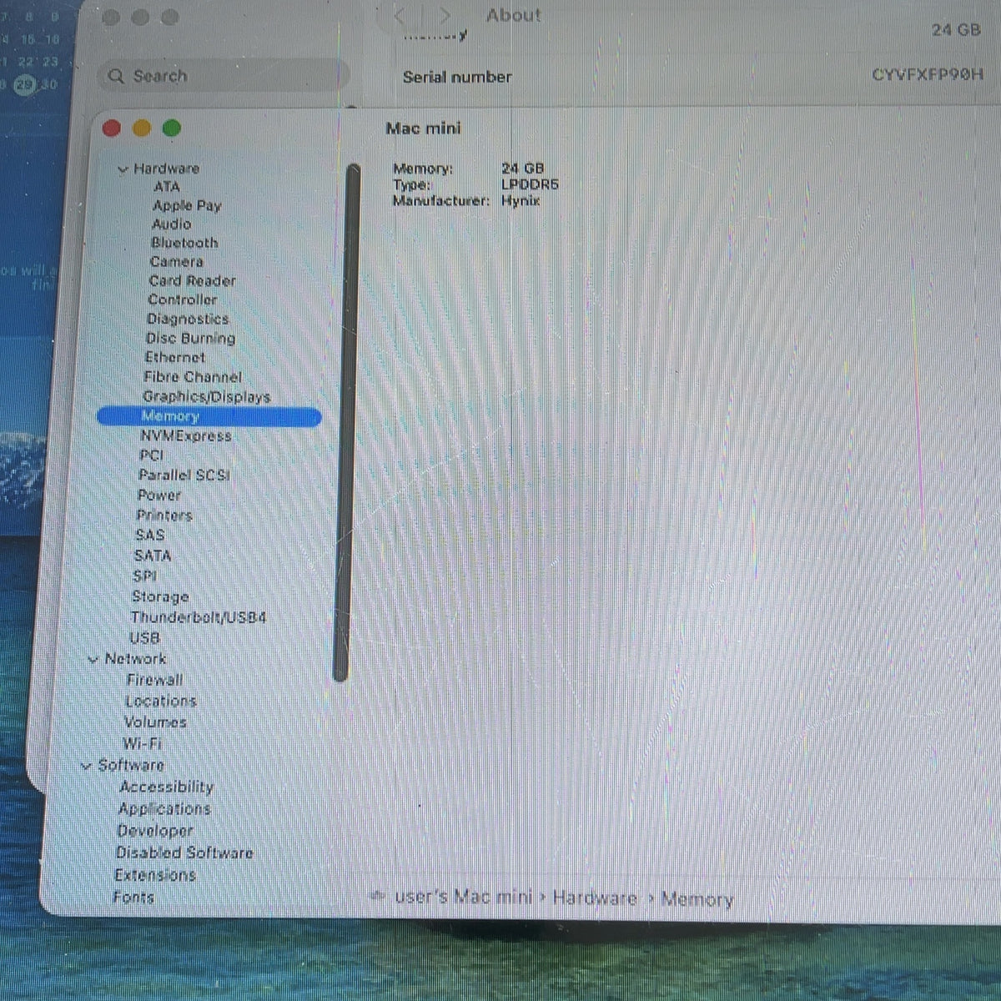The image size is (1001, 1001).
Task: Select Apple Pay in the sidebar
Action: coord(187,205)
